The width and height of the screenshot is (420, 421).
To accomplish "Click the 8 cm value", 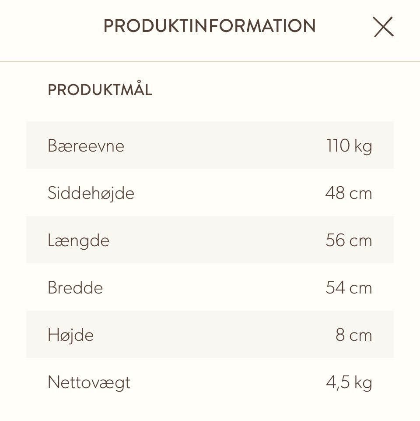I will (354, 335).
